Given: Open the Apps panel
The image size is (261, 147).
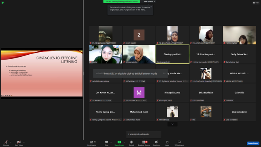Looking at the screenshot, I should coord(167,143).
